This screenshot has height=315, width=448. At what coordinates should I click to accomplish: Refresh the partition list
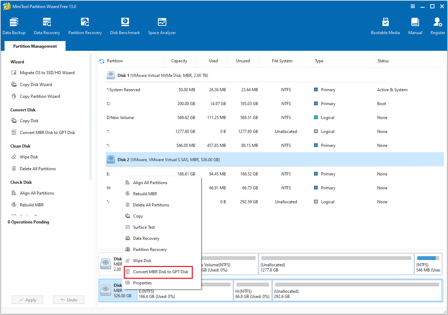pos(101,61)
